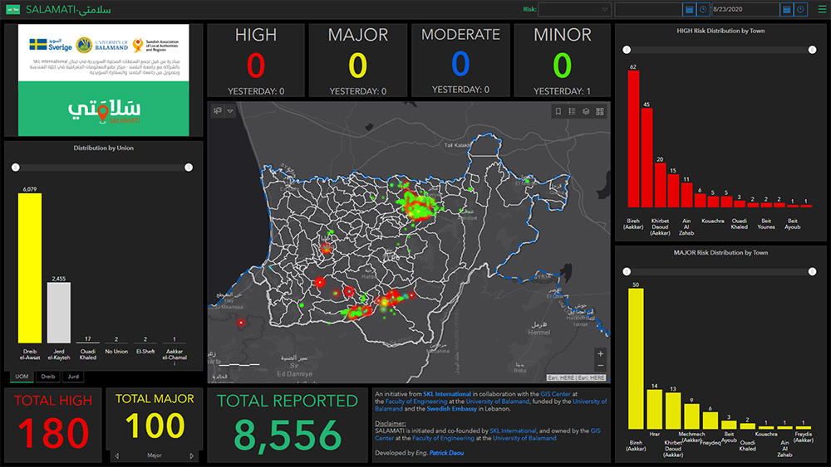Open calendar picker for 8/23/2020 date
The height and width of the screenshot is (467, 831).
point(786,9)
